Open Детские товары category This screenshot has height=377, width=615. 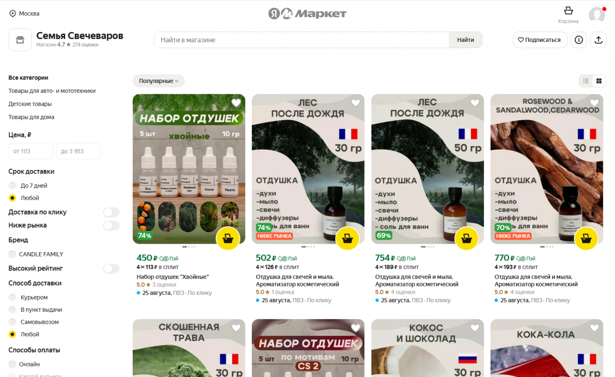[30, 104]
